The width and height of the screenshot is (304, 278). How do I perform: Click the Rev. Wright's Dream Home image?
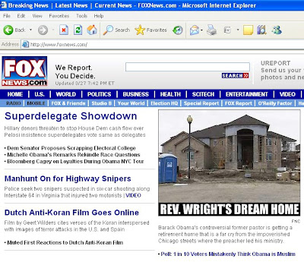pos(230,163)
